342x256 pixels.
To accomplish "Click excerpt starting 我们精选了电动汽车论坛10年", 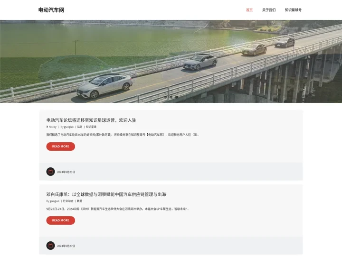I will tap(123, 135).
